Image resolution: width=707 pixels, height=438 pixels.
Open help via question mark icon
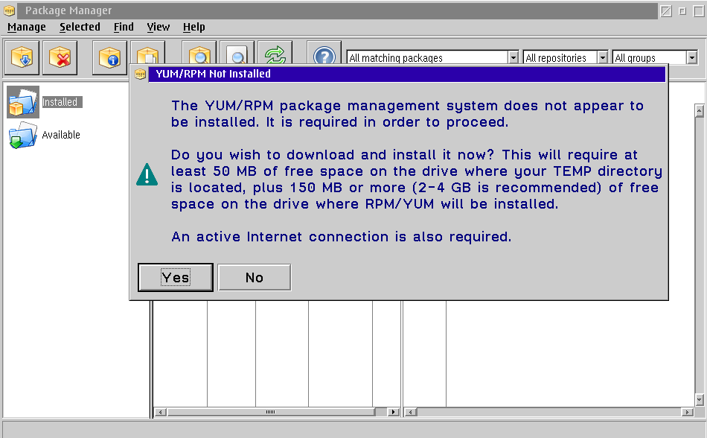click(x=324, y=53)
